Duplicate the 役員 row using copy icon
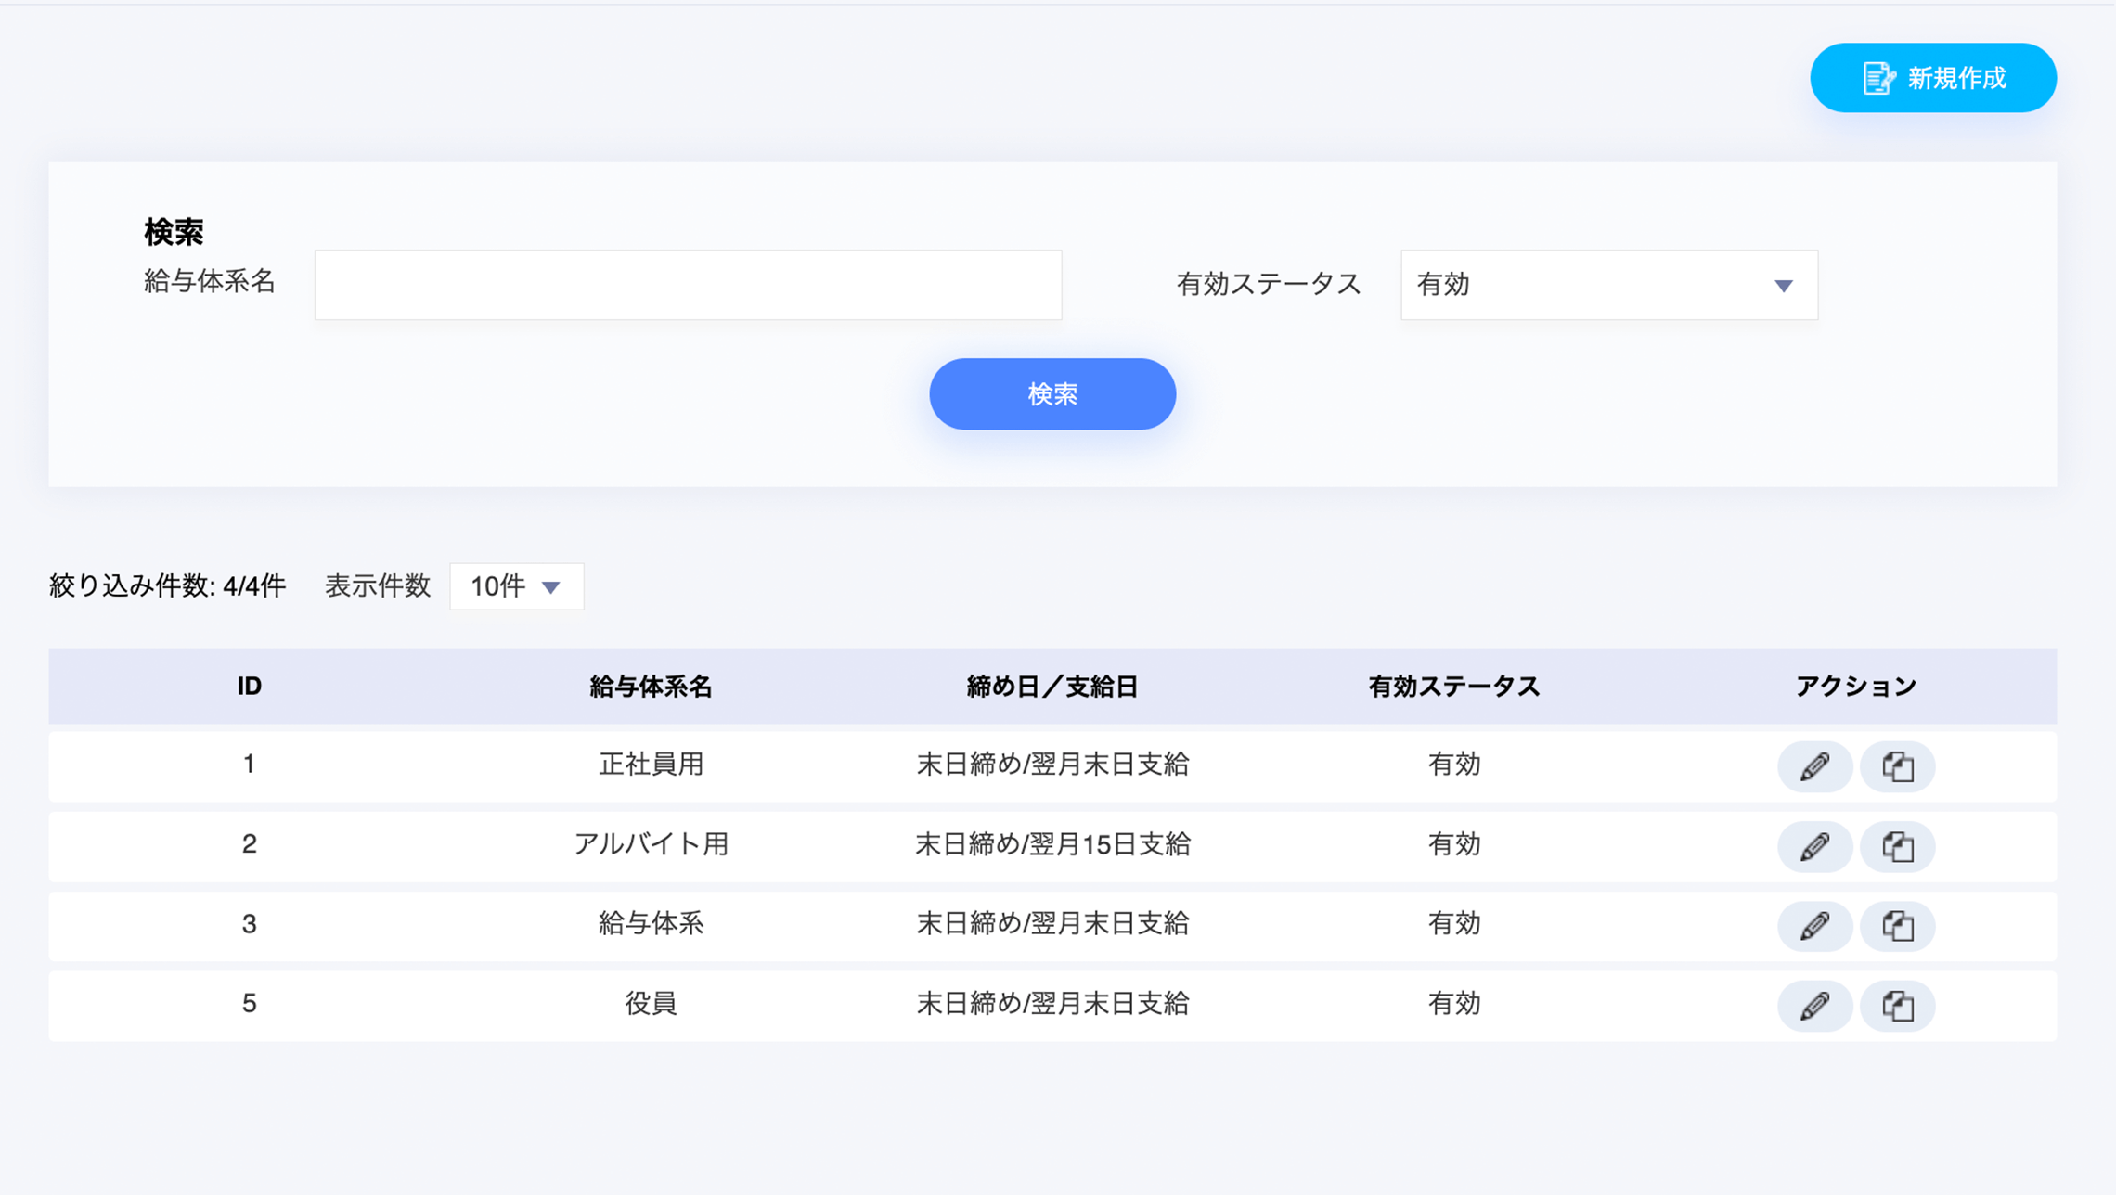 pos(1897,1006)
